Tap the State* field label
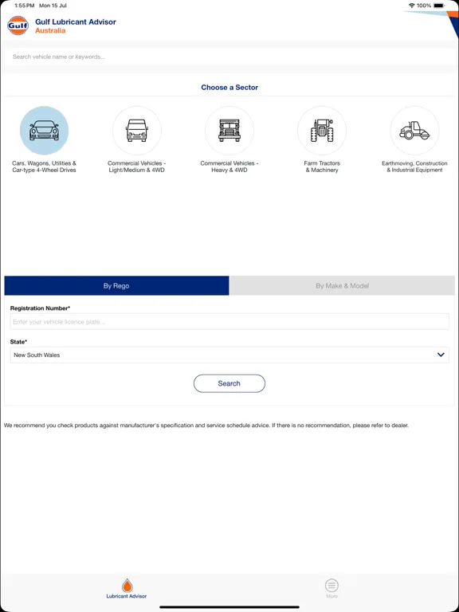This screenshot has height=612, width=459. [19, 342]
